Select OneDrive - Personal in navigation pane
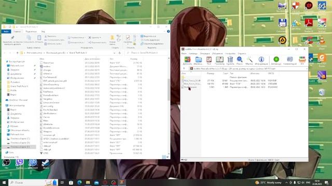Viewport: 332px width, 186px height. pyautogui.click(x=17, y=100)
